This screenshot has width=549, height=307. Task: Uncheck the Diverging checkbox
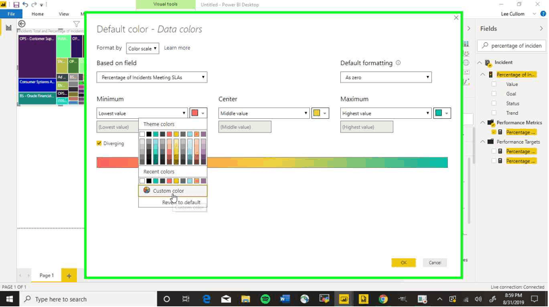tap(100, 144)
